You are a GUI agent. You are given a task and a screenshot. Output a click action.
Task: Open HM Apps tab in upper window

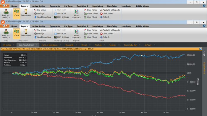pos(68,6)
